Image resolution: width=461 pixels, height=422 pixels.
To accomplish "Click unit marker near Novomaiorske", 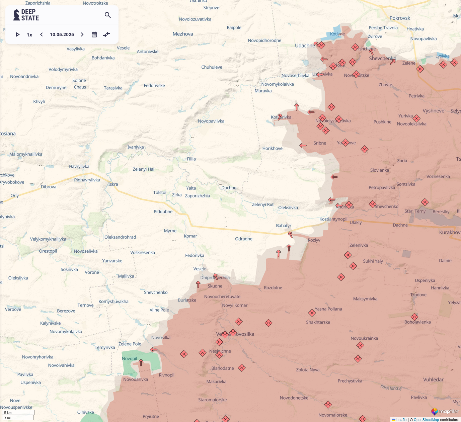I will pos(328,405).
